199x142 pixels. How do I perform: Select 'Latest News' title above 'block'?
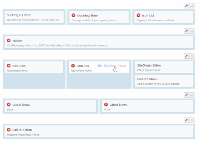(x=21, y=105)
